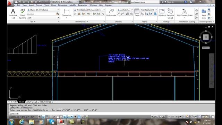Open File Explorer from taskbar
Viewport: 222px width, 125px height.
32,122
